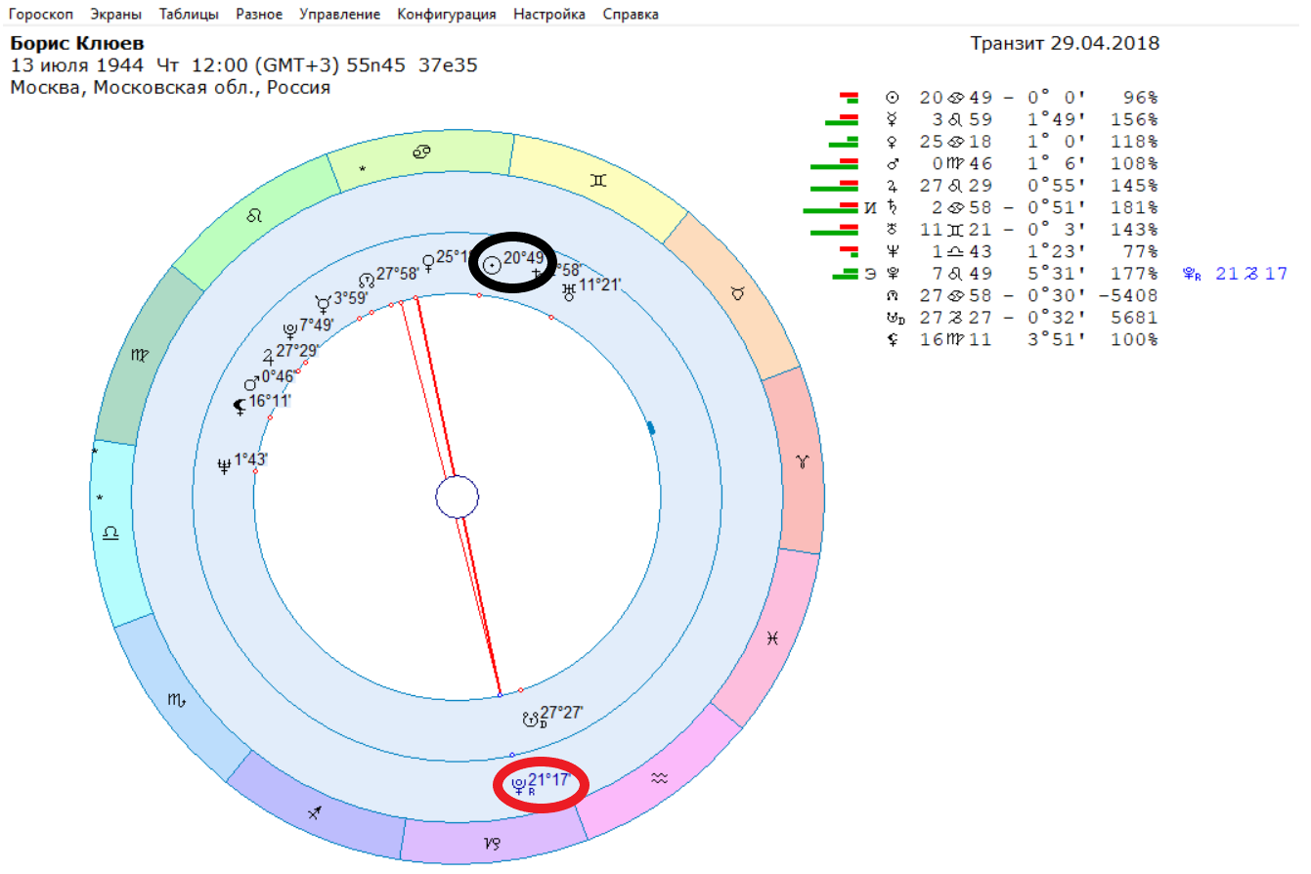Select the Sagittarius sign on the zodiac ring

click(314, 811)
